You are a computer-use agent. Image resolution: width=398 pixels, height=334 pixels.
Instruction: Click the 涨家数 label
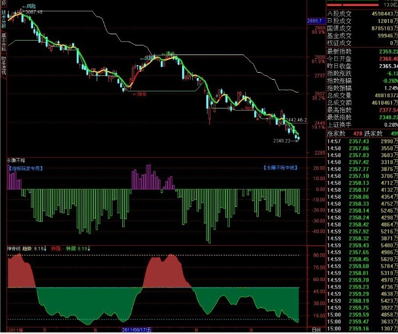tap(336, 134)
